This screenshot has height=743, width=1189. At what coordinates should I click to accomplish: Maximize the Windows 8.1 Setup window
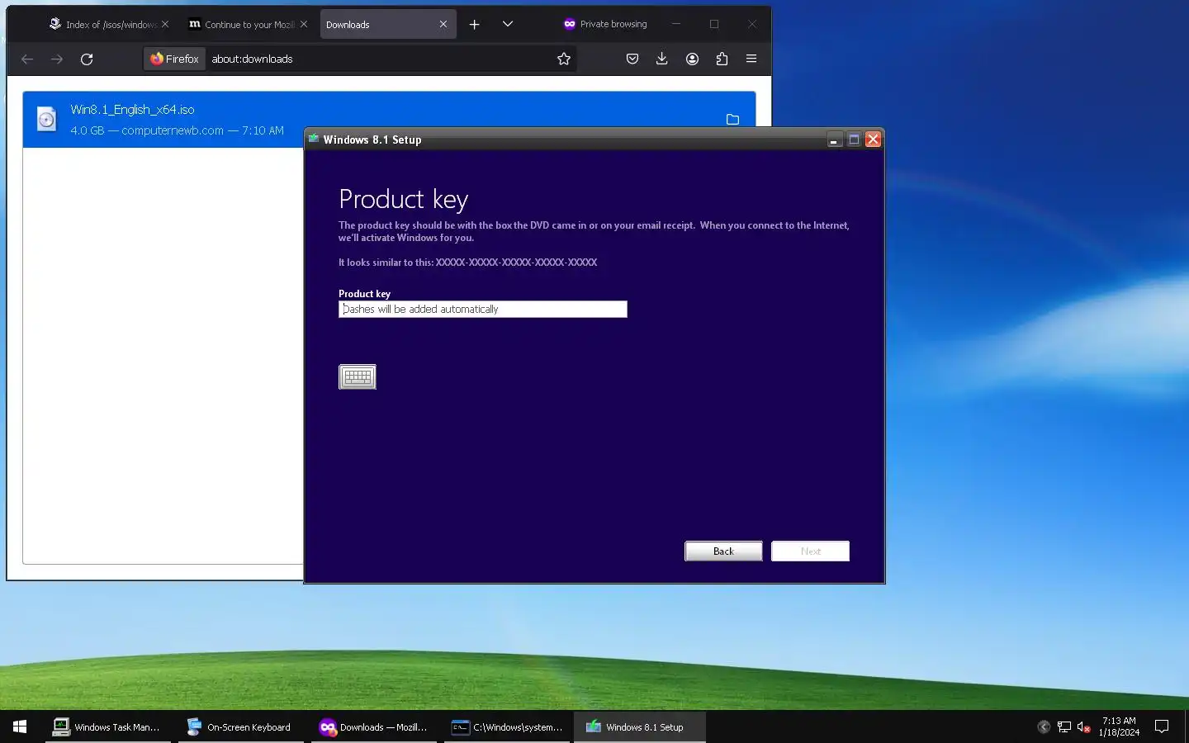(854, 140)
